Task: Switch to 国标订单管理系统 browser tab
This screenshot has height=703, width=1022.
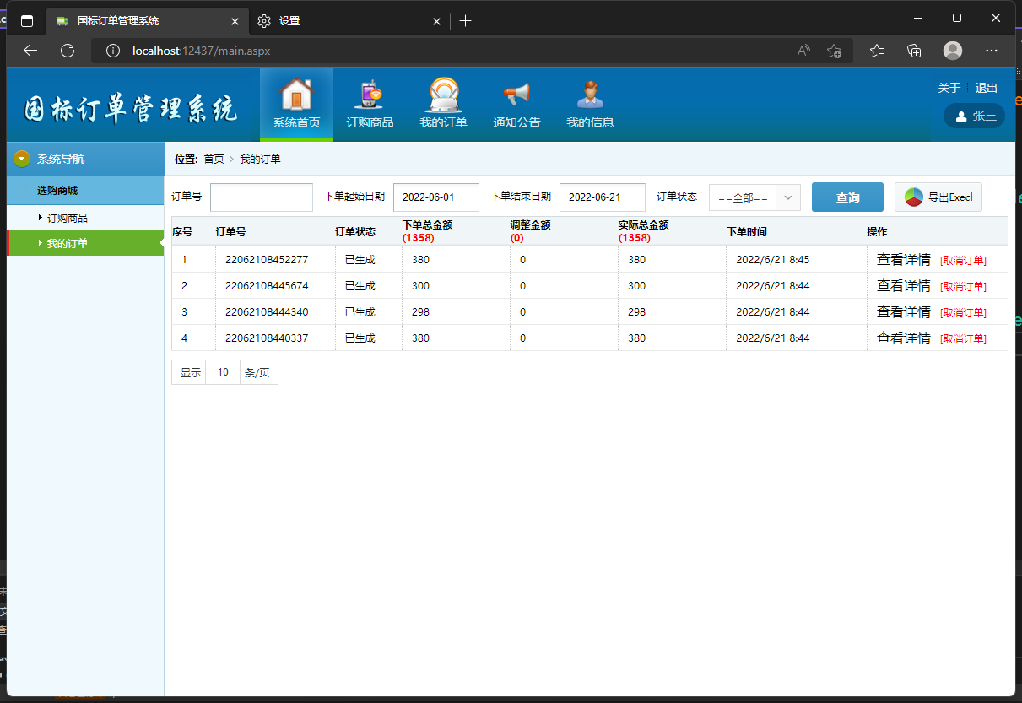Action: pyautogui.click(x=148, y=20)
